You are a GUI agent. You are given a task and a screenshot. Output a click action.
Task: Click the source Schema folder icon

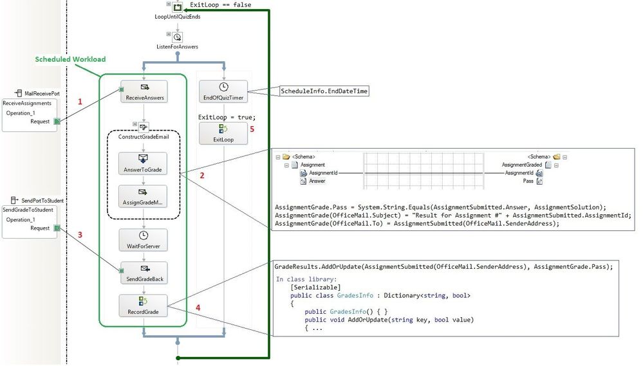(286, 156)
